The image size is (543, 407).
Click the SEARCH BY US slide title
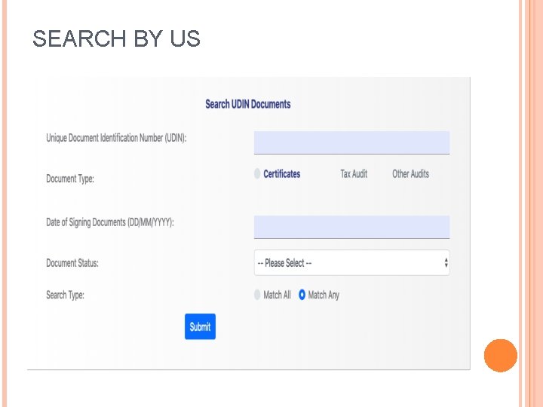pyautogui.click(x=116, y=38)
